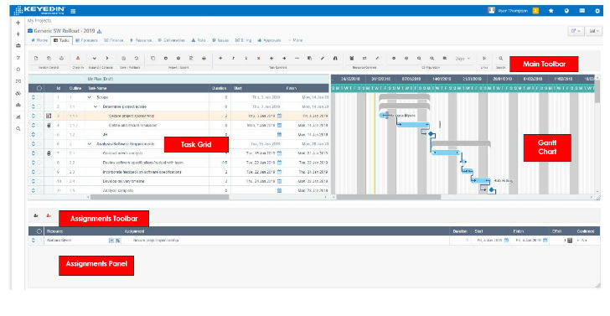Click the red Check In warning icon
Viewport: 610px width, 316px height.
pyautogui.click(x=78, y=59)
